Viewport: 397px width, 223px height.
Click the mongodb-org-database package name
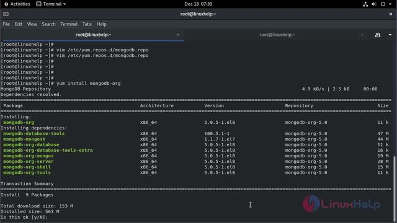click(x=31, y=144)
